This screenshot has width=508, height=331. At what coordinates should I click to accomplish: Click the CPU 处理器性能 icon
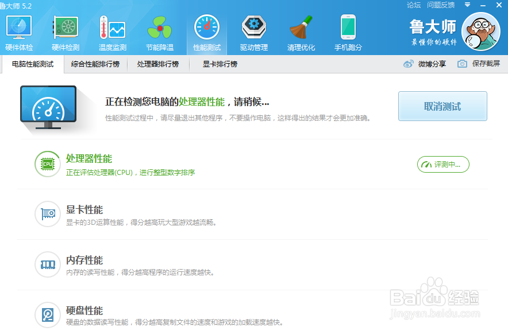48,164
